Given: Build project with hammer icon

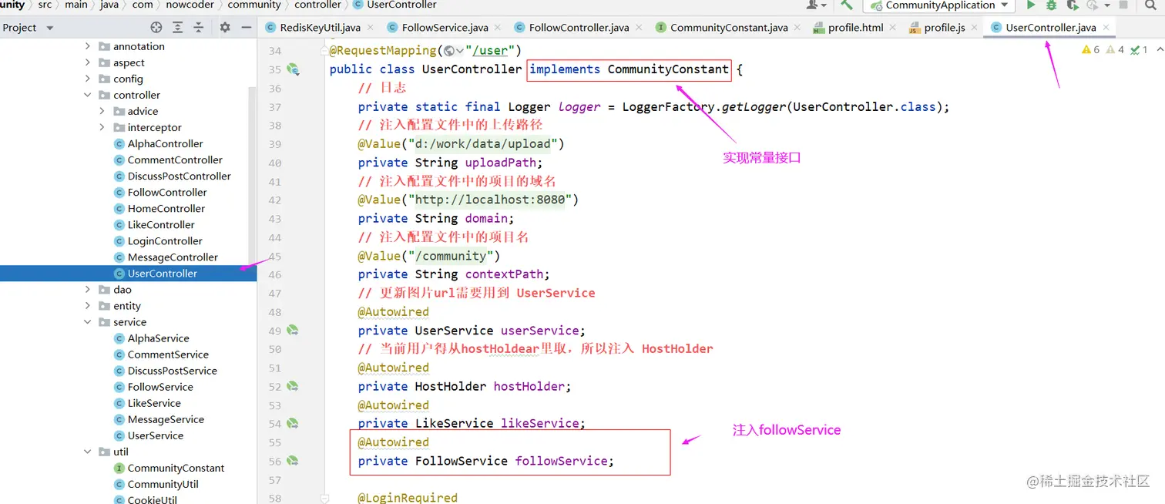Looking at the screenshot, I should (847, 5).
